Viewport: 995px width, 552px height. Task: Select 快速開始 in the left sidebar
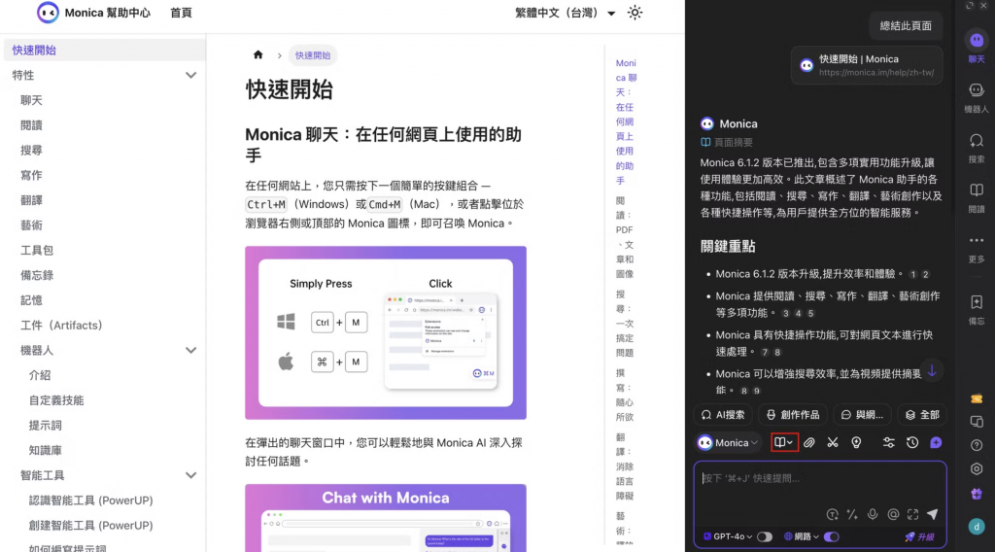point(105,51)
